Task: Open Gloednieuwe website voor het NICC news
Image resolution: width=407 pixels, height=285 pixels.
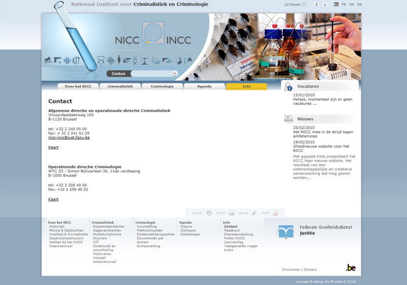Action: [321, 148]
